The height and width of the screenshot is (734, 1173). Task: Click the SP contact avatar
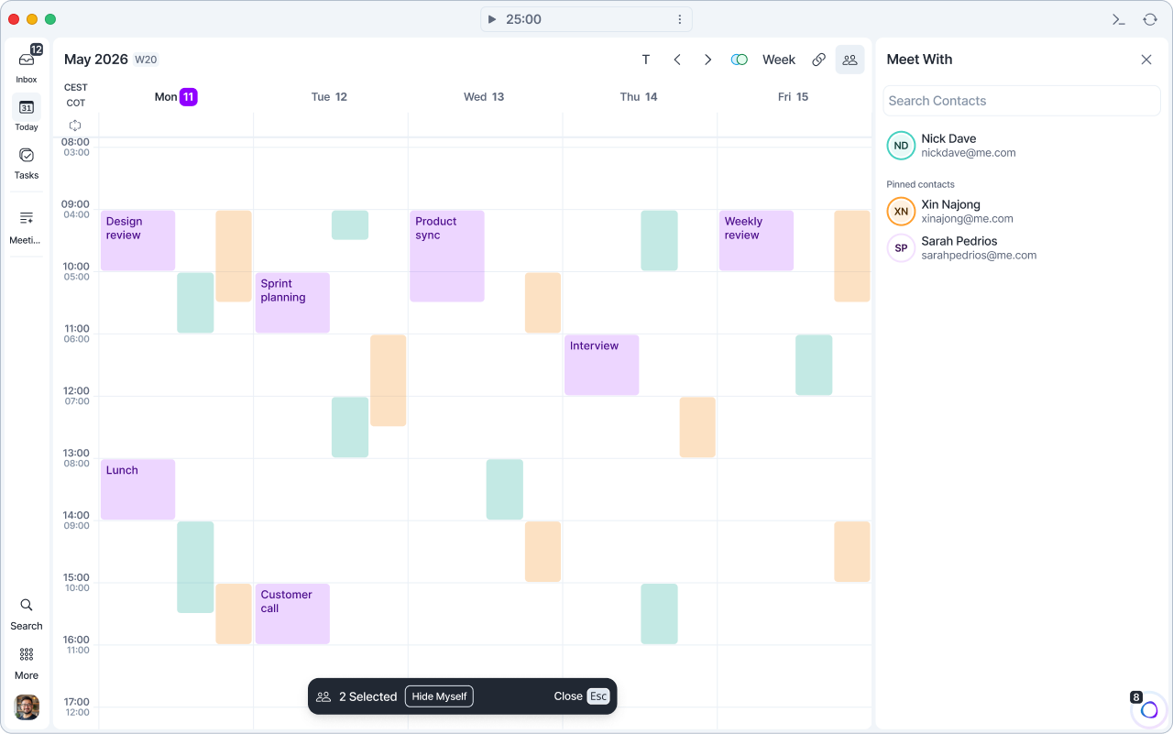(x=902, y=248)
